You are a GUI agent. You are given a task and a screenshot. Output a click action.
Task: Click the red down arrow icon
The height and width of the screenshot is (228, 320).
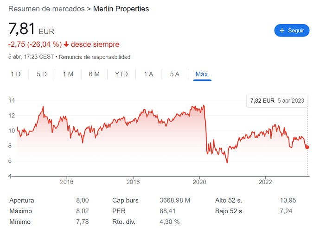(67, 44)
